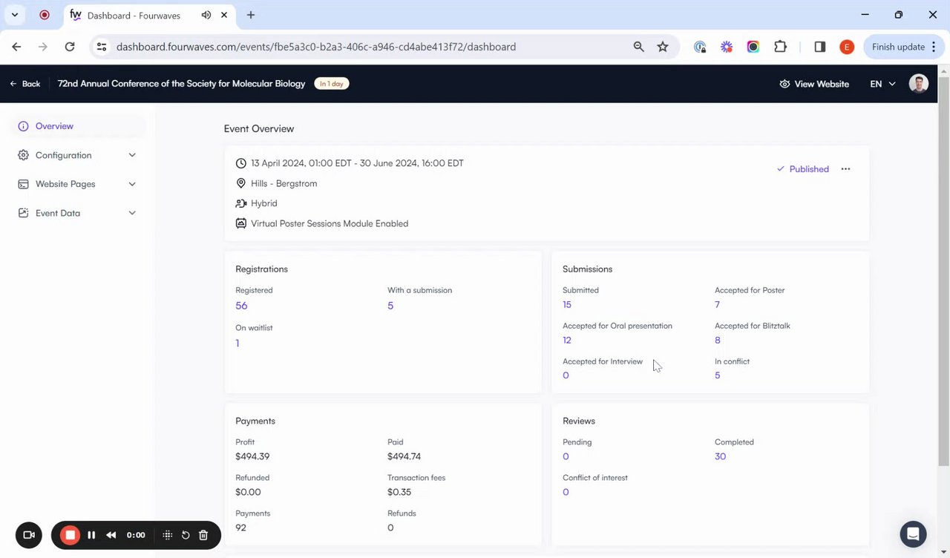Open the browser Extensions puzzle icon
950x558 pixels.
[x=780, y=47]
